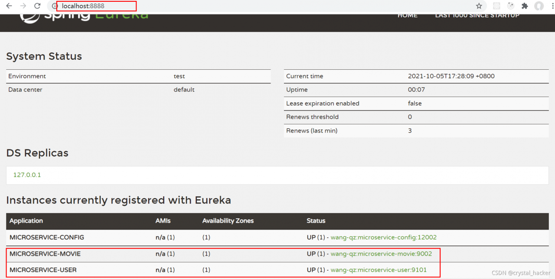Open the Chrome profile avatar
This screenshot has height=279, width=555.
539,6
